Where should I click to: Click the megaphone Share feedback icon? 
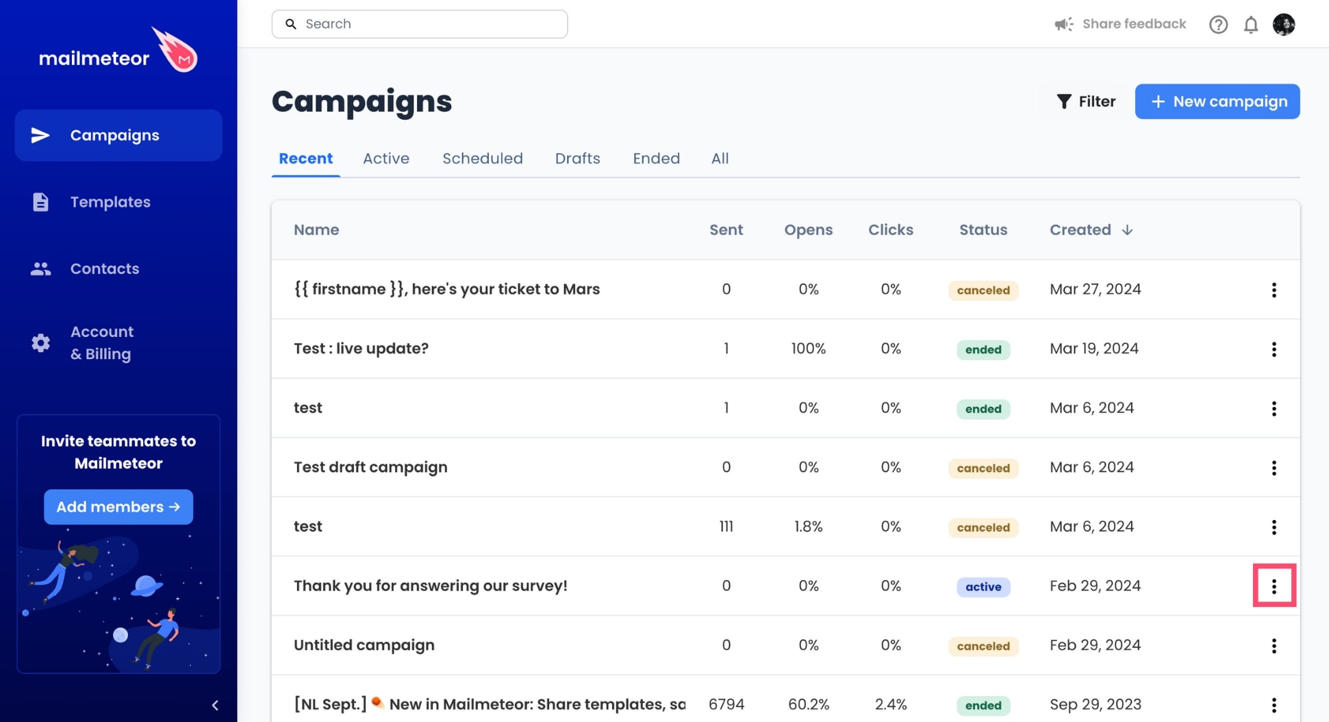coord(1063,24)
